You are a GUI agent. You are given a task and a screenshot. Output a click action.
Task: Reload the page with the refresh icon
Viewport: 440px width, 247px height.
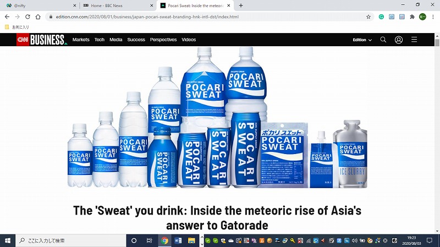pos(28,17)
